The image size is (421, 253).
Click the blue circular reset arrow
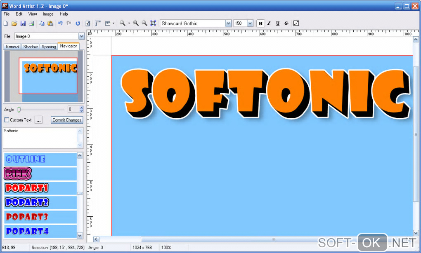tap(78, 23)
